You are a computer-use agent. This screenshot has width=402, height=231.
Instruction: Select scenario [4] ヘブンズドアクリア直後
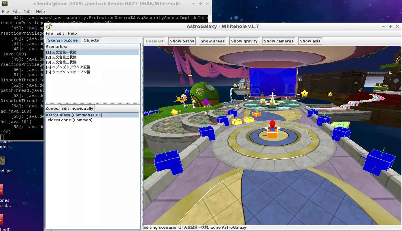pos(92,67)
